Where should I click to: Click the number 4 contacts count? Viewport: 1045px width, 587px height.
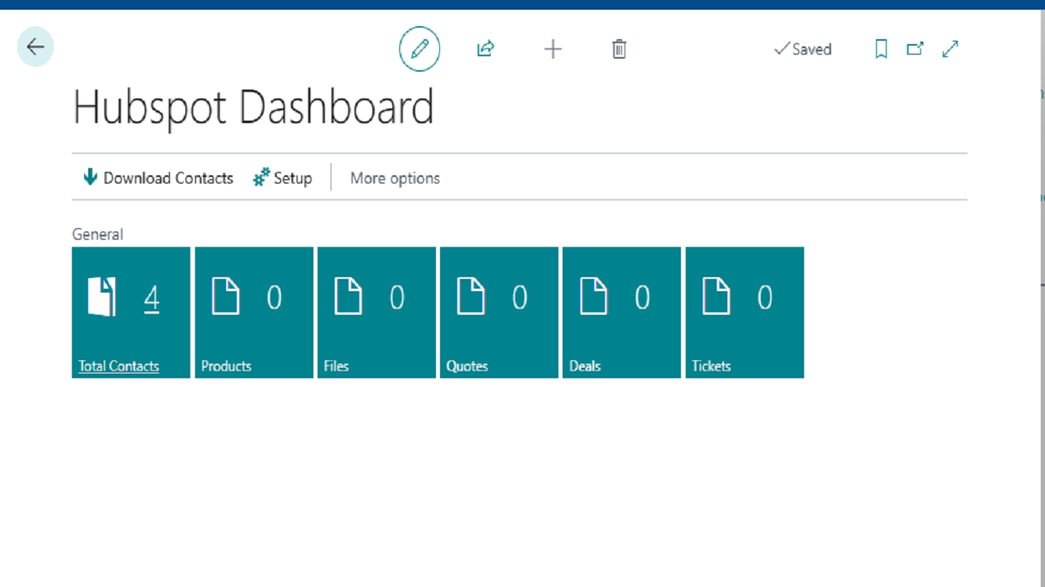pyautogui.click(x=152, y=298)
